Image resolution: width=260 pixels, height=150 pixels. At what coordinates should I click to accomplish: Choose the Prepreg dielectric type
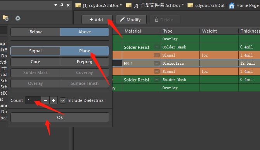[x=84, y=62]
